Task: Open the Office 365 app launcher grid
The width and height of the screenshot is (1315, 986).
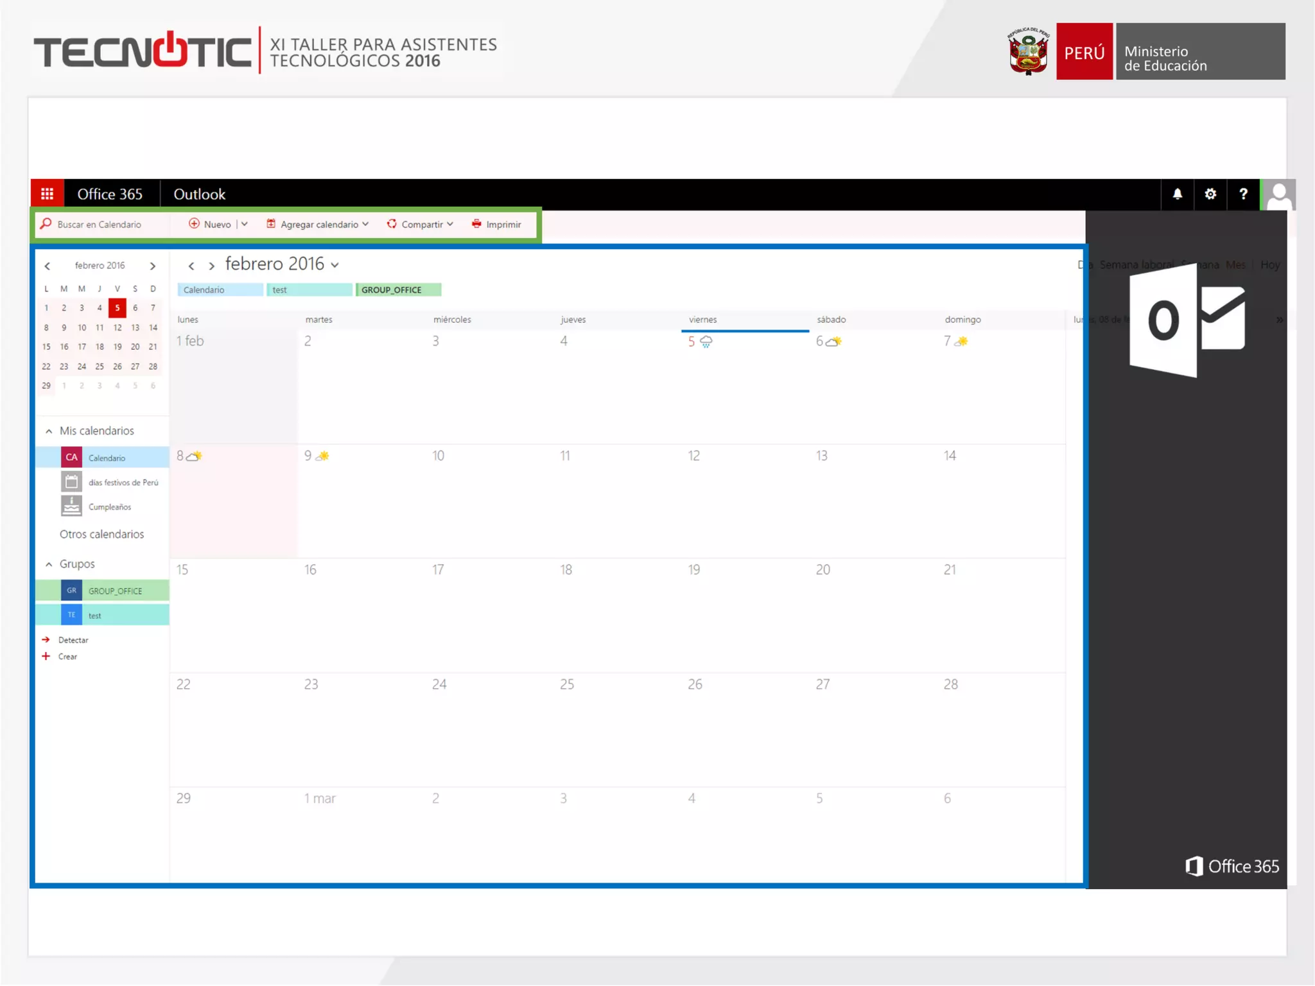Action: click(x=47, y=194)
